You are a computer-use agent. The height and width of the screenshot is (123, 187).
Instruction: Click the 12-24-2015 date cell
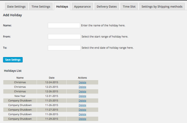(52, 82)
